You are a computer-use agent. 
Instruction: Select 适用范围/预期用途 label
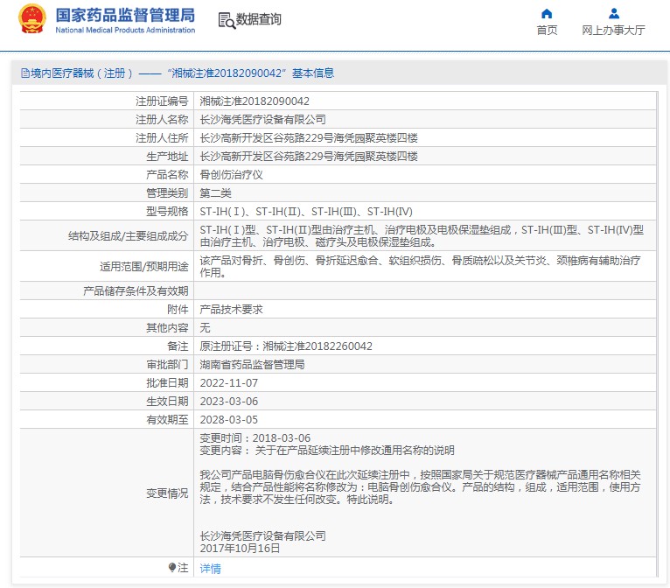(144, 267)
